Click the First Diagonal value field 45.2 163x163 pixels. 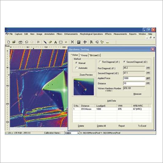click(134, 68)
